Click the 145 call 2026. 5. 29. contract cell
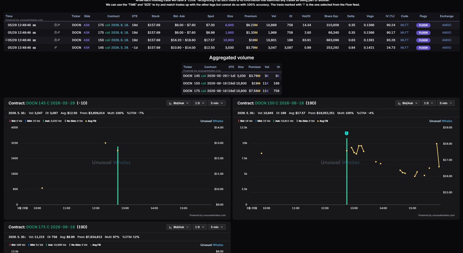Viewport: 463px width, 253px height. pos(114,47)
